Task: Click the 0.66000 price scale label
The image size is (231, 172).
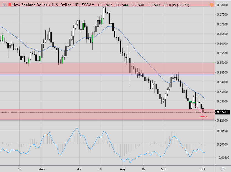Action: click(x=222, y=44)
